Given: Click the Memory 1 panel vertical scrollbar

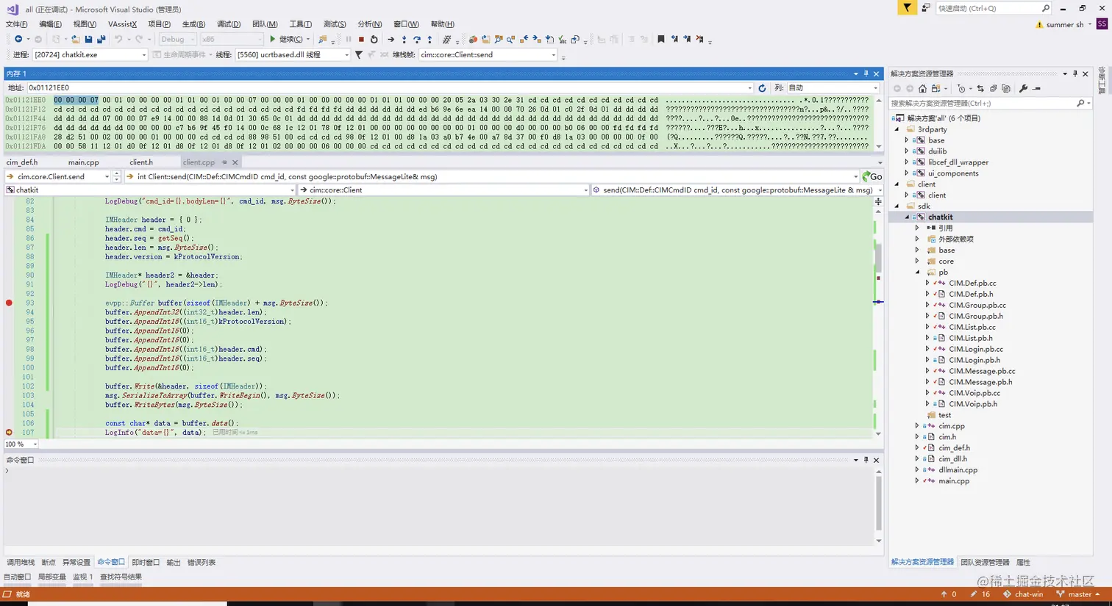Looking at the screenshot, I should click(x=878, y=123).
